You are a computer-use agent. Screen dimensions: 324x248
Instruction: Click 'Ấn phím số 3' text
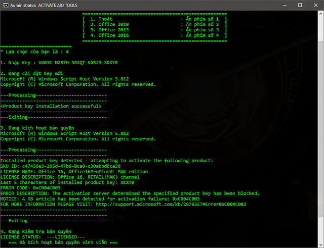202,30
